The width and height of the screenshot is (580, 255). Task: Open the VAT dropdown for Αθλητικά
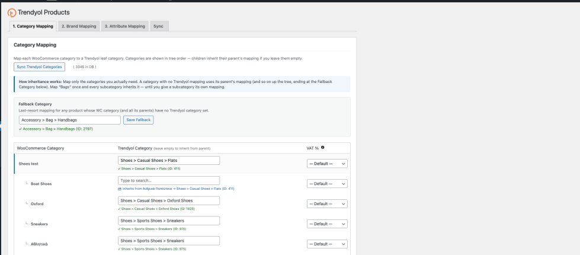coord(327,244)
